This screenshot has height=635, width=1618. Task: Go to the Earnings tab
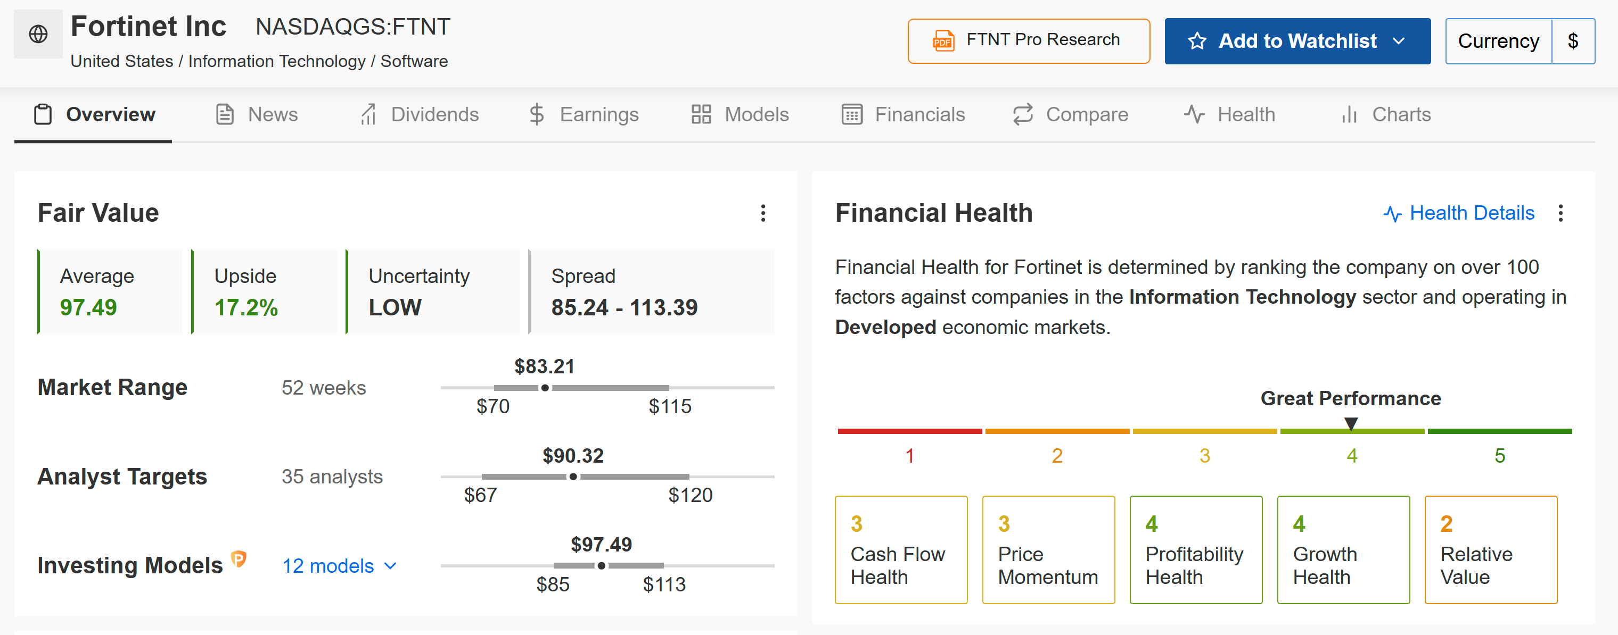[584, 115]
